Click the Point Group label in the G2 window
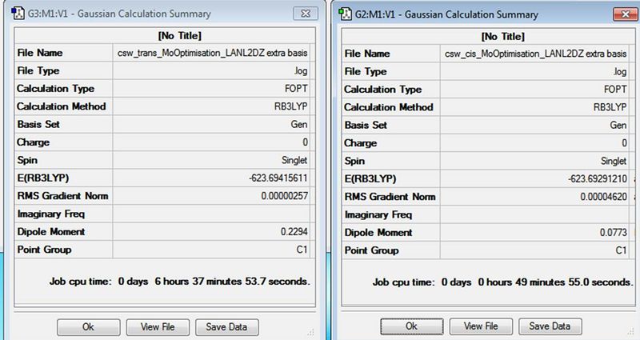 [371, 250]
